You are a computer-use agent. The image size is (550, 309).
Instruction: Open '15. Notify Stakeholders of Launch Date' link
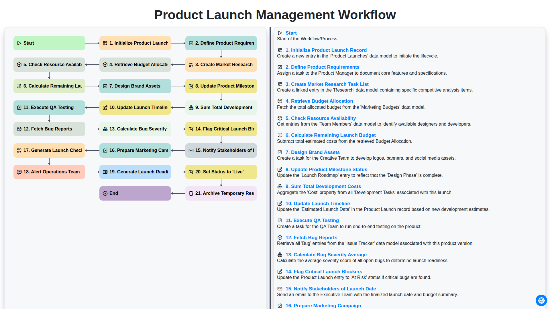pyautogui.click(x=331, y=289)
